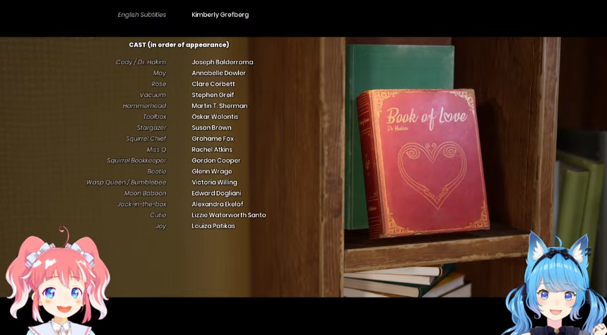607x335 pixels.
Task: Click the role "Cody / Dr. Hakim"
Action: click(x=141, y=62)
